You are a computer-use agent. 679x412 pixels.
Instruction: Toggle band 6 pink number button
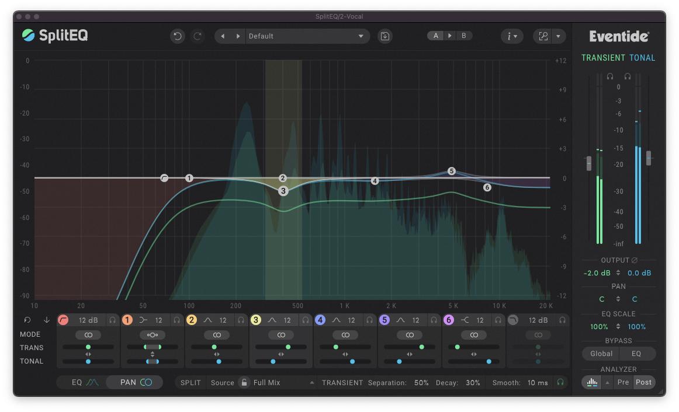pyautogui.click(x=449, y=320)
